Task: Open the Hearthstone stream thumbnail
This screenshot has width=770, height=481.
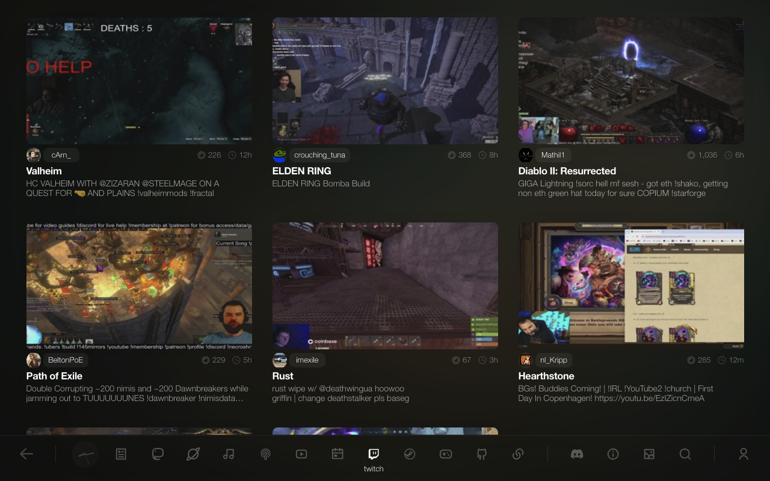Action: 631,286
